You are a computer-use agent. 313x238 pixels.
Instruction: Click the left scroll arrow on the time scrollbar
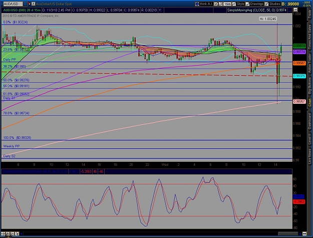click(22, 233)
